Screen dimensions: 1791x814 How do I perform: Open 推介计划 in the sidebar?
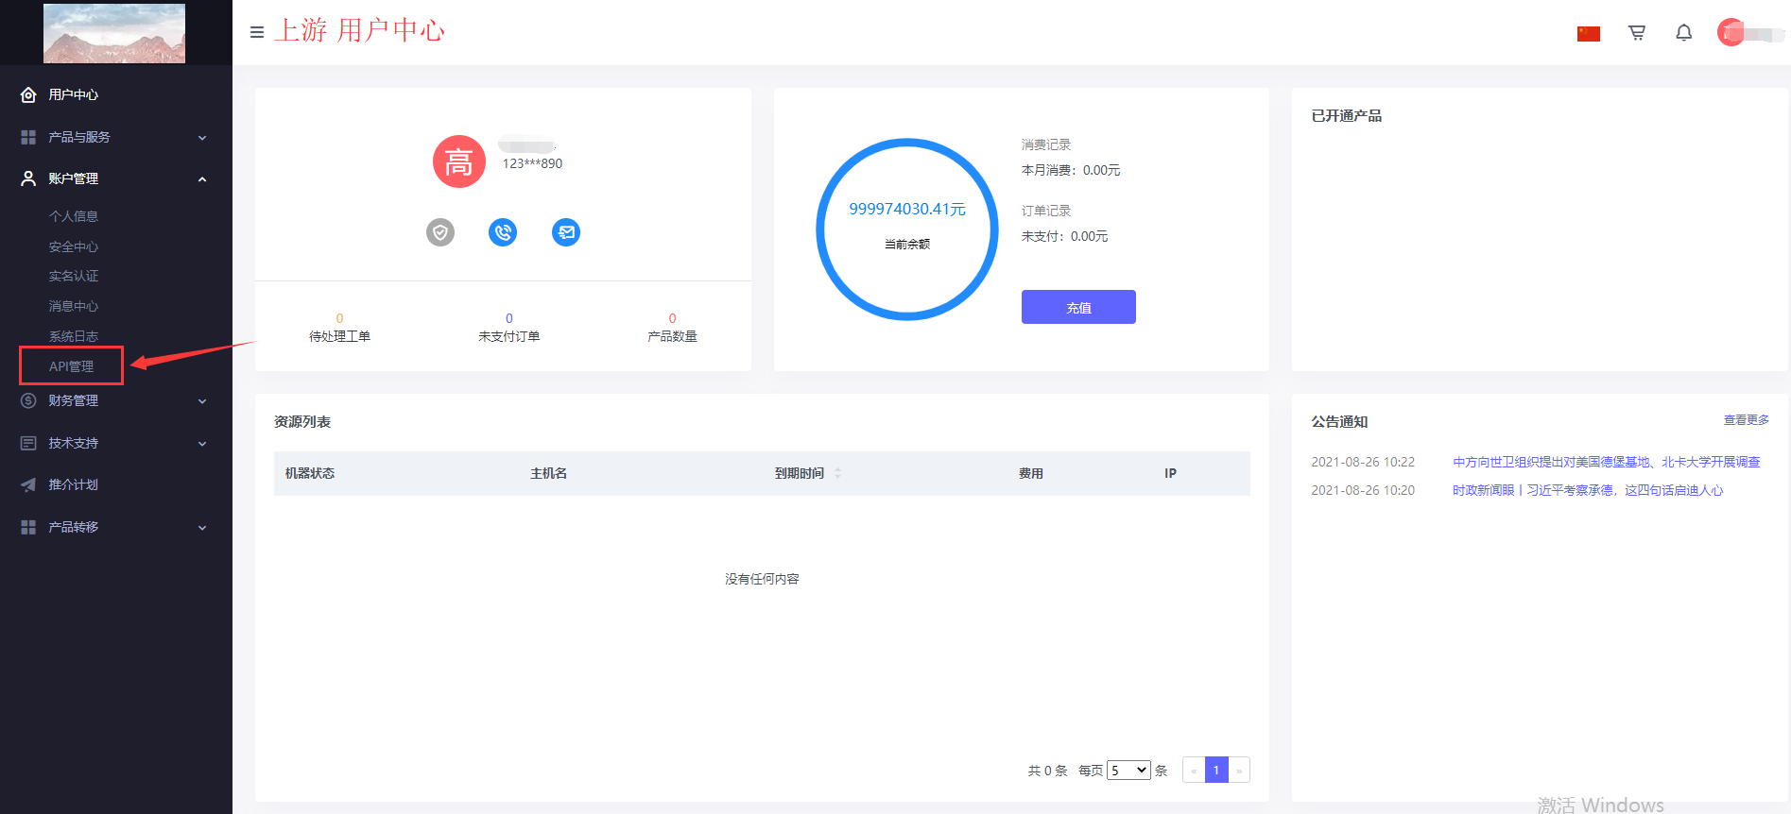[x=74, y=484]
